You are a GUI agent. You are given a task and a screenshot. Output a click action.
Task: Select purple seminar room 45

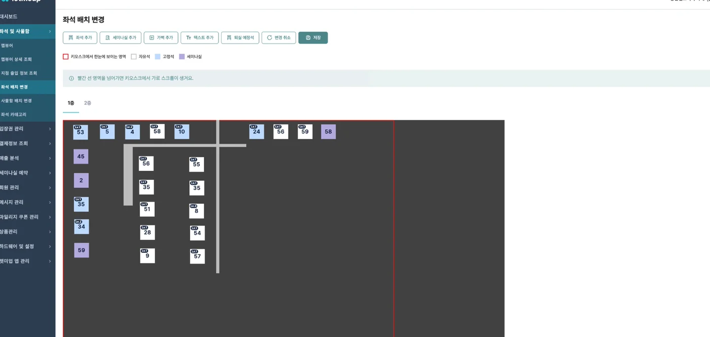coord(81,157)
